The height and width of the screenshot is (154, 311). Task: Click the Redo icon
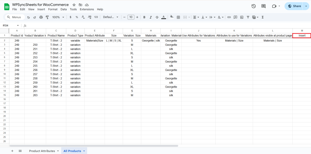[x=35, y=17]
